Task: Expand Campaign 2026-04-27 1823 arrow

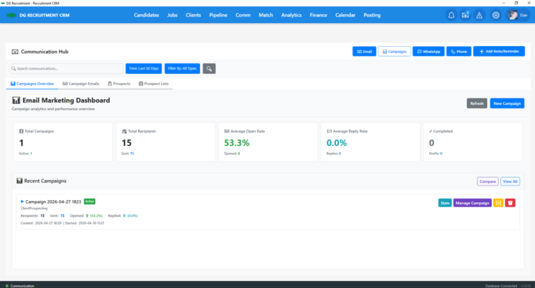Action: 22,202
